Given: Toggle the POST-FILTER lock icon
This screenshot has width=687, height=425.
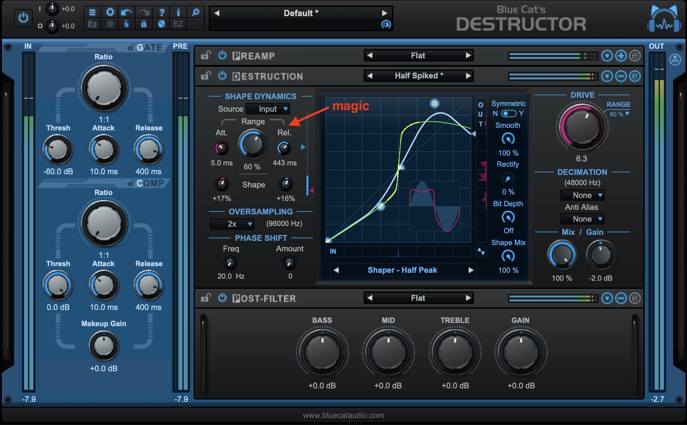Looking at the screenshot, I should click(206, 298).
